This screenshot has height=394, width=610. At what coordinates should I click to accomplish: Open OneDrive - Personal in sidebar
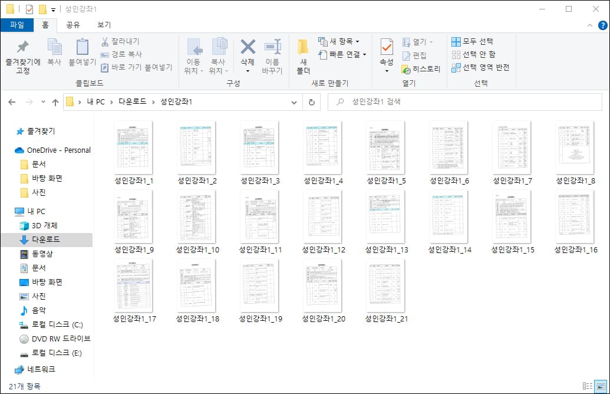tap(53, 150)
